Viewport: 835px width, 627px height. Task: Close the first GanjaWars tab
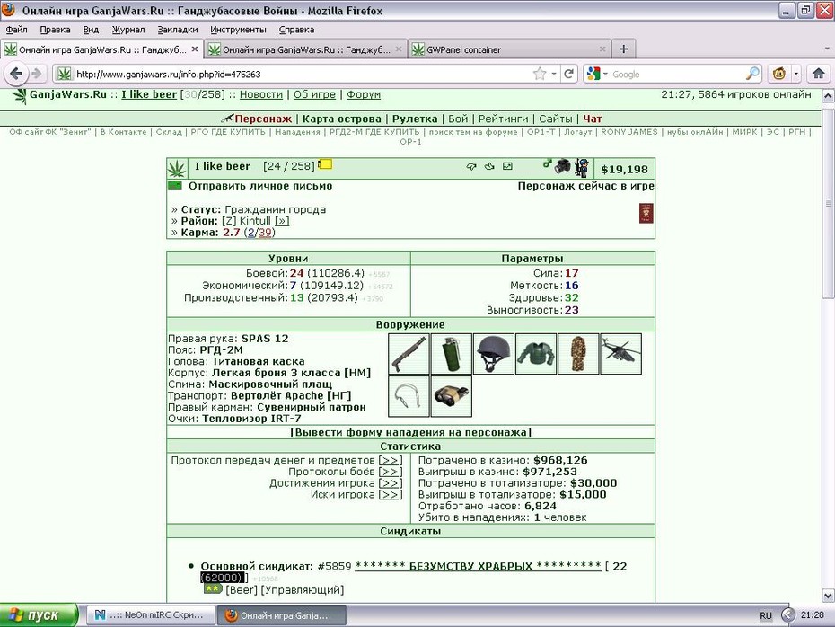(195, 49)
